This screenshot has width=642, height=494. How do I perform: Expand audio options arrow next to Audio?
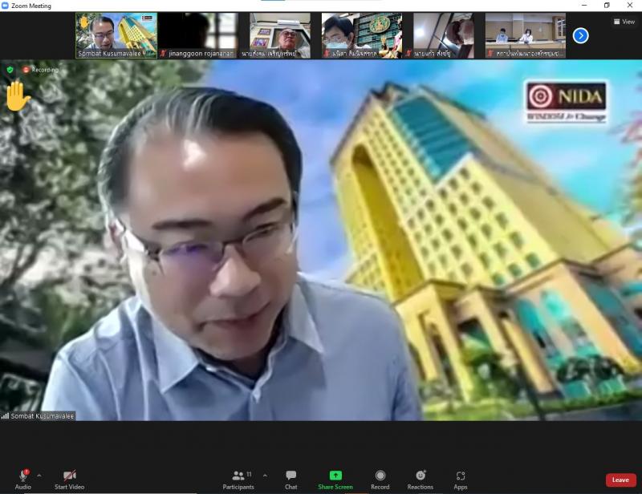click(x=39, y=476)
